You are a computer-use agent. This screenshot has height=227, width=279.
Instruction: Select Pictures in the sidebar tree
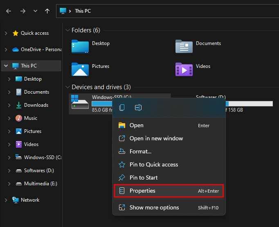click(33, 131)
